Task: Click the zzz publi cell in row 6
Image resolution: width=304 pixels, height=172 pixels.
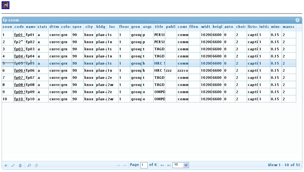Action: (x=171, y=70)
